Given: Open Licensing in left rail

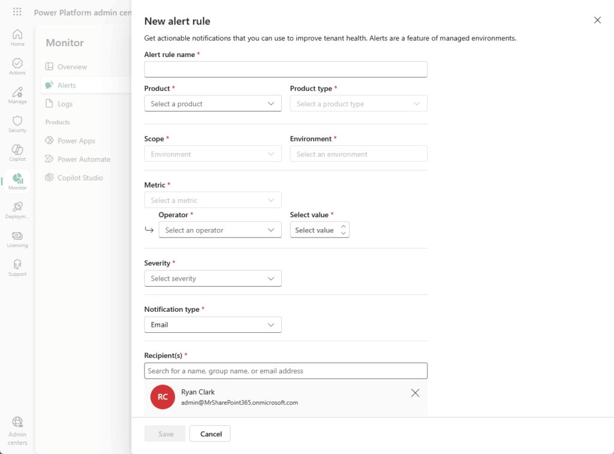Looking at the screenshot, I should pyautogui.click(x=17, y=239).
